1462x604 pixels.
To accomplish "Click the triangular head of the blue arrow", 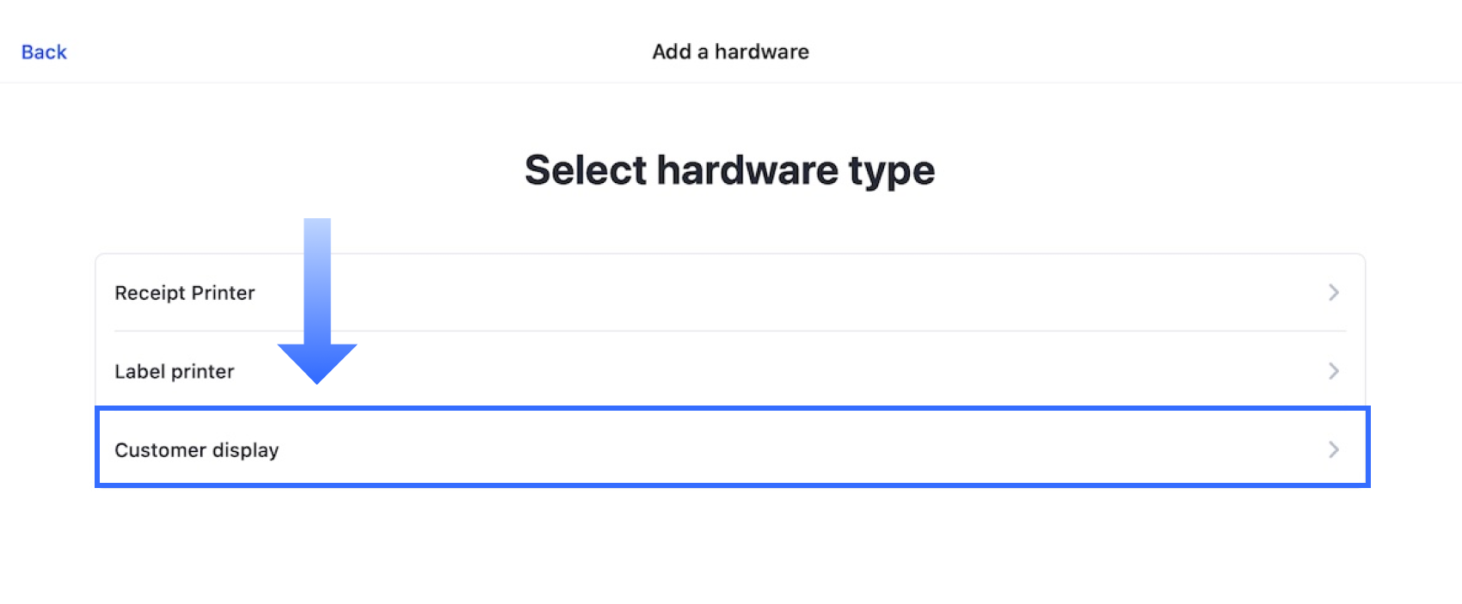I will click(x=317, y=361).
